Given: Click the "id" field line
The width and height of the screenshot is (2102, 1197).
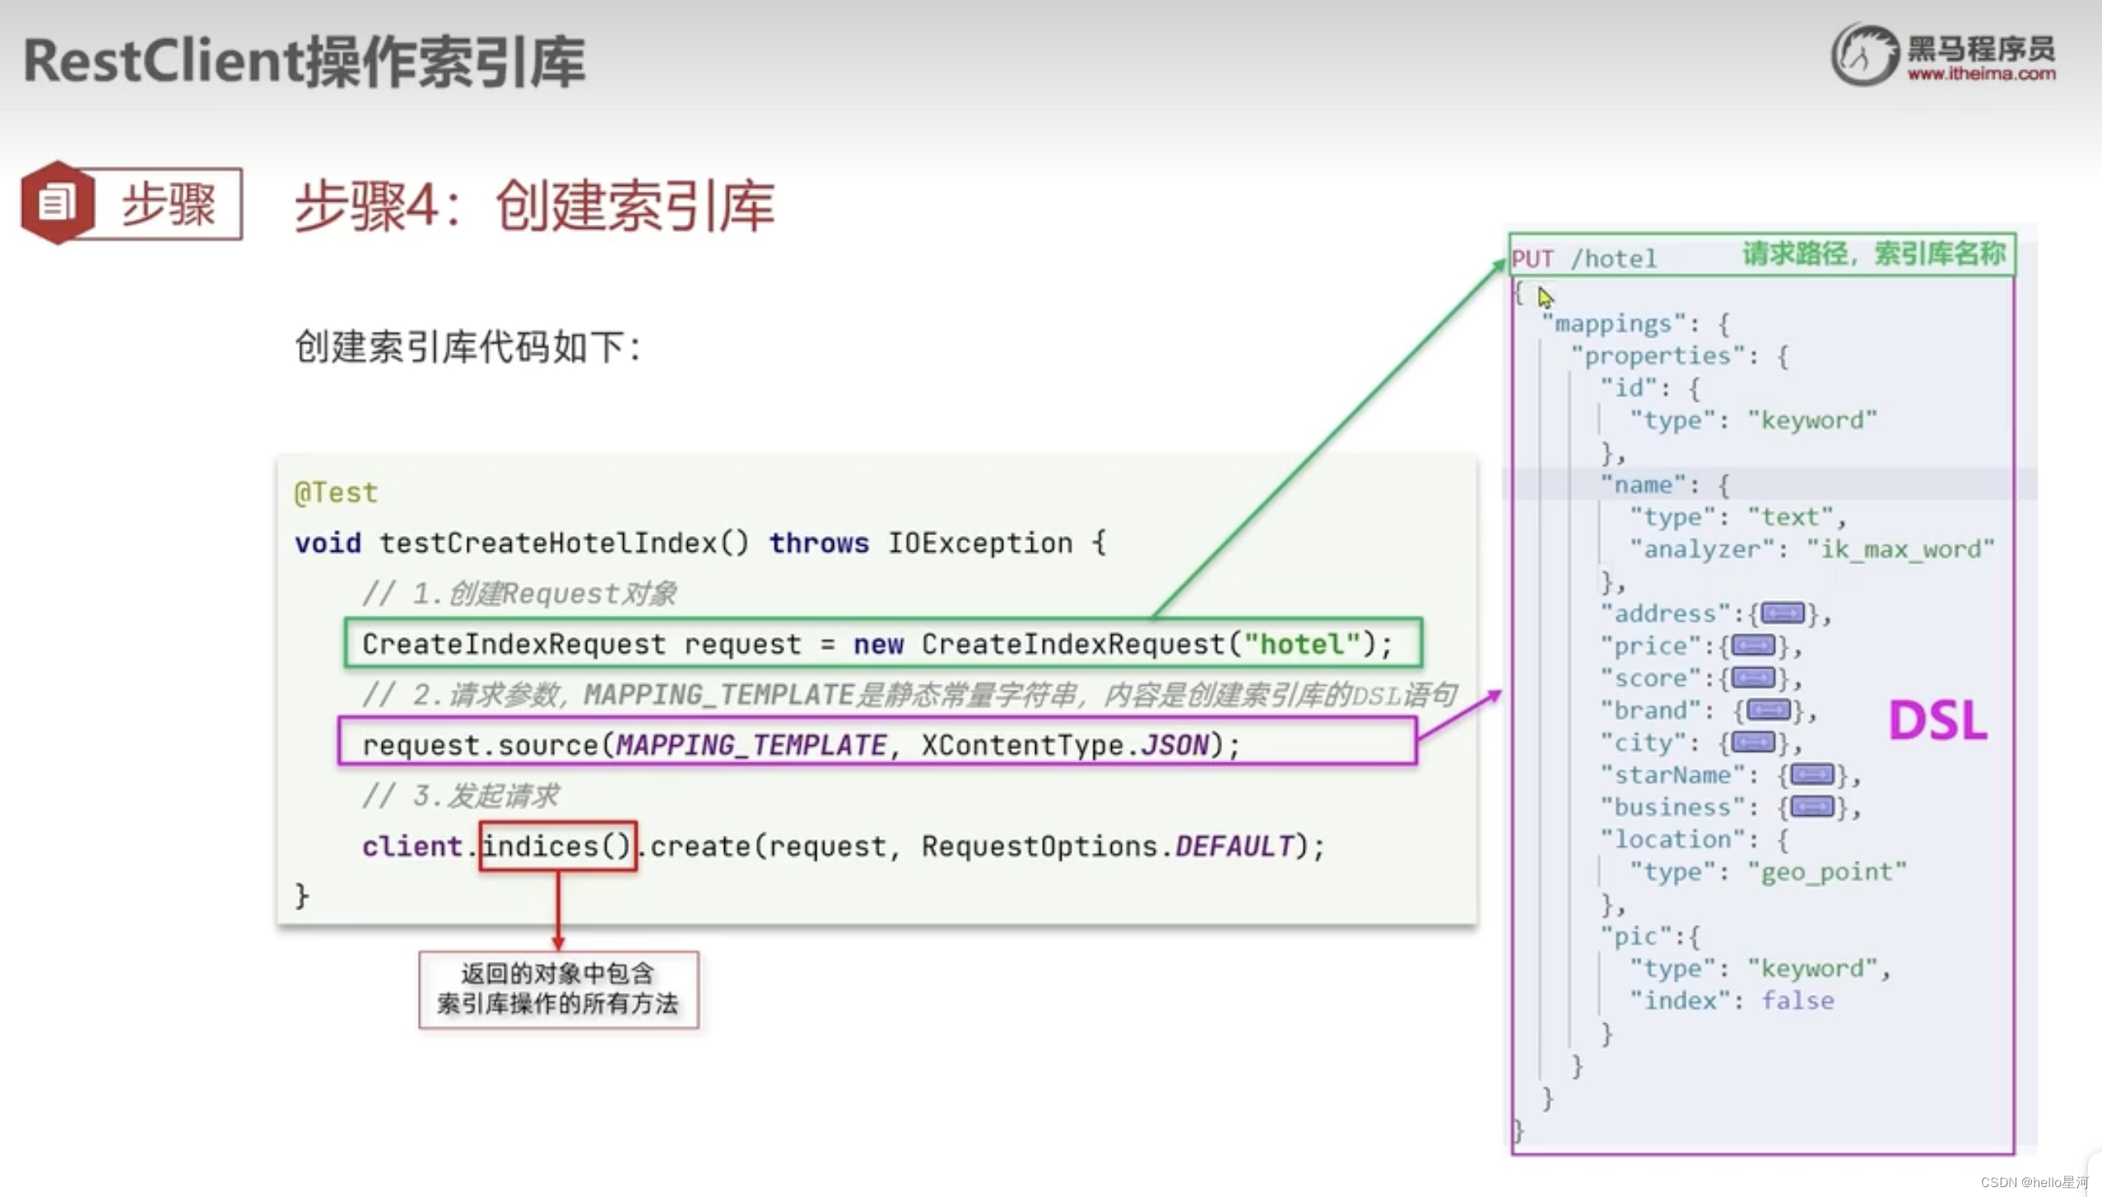Looking at the screenshot, I should (1649, 388).
